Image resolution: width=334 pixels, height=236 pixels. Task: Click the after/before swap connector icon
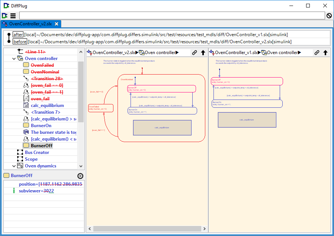click(x=9, y=38)
